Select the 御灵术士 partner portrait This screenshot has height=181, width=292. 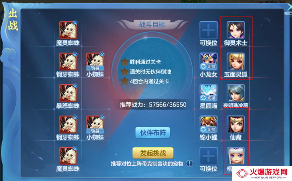tap(236, 30)
